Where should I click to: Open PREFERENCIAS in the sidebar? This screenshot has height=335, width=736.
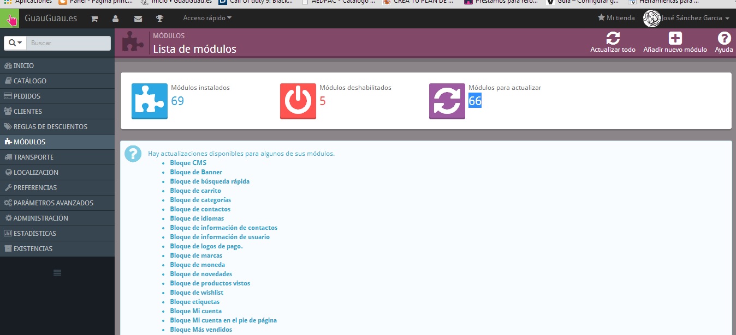point(57,187)
